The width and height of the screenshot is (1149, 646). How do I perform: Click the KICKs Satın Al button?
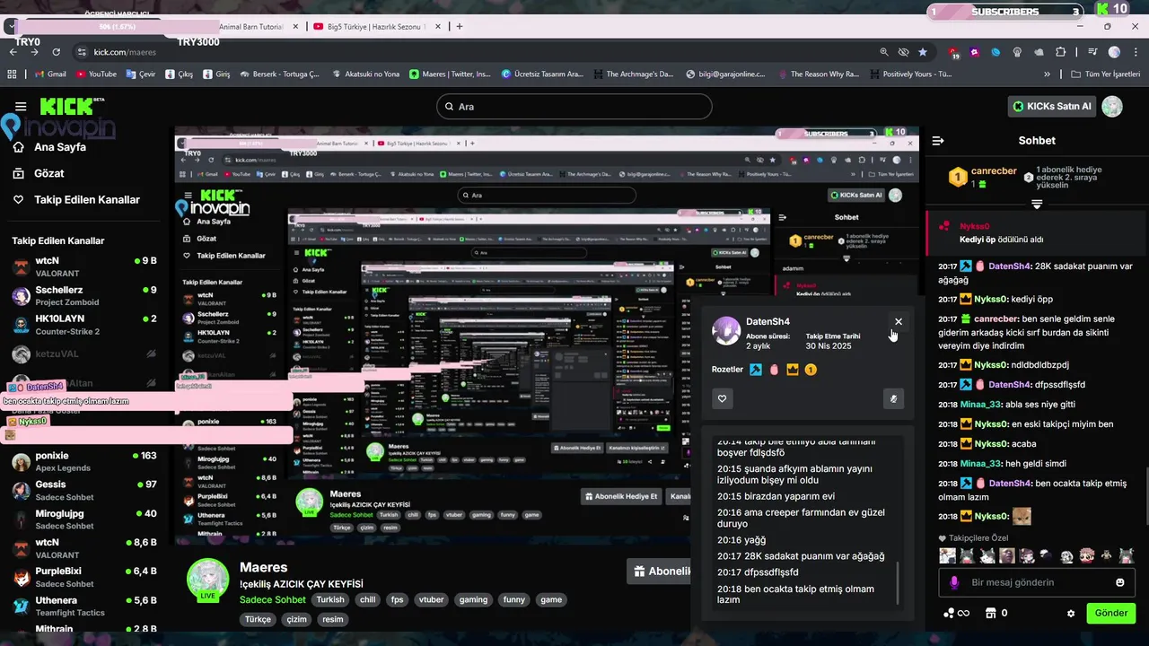click(x=1052, y=107)
